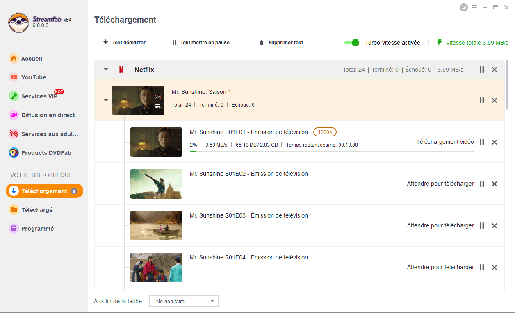
Task: Click the download count badge icon
Action: click(x=74, y=191)
